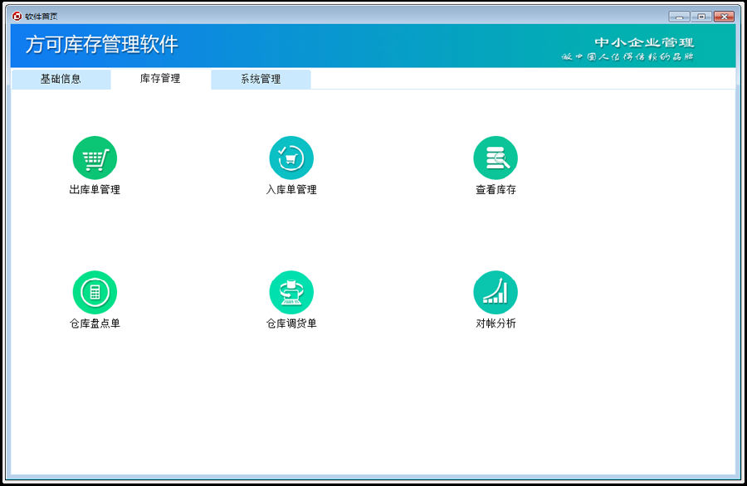
Task: Select the 库存管理 tab
Action: pyautogui.click(x=161, y=79)
